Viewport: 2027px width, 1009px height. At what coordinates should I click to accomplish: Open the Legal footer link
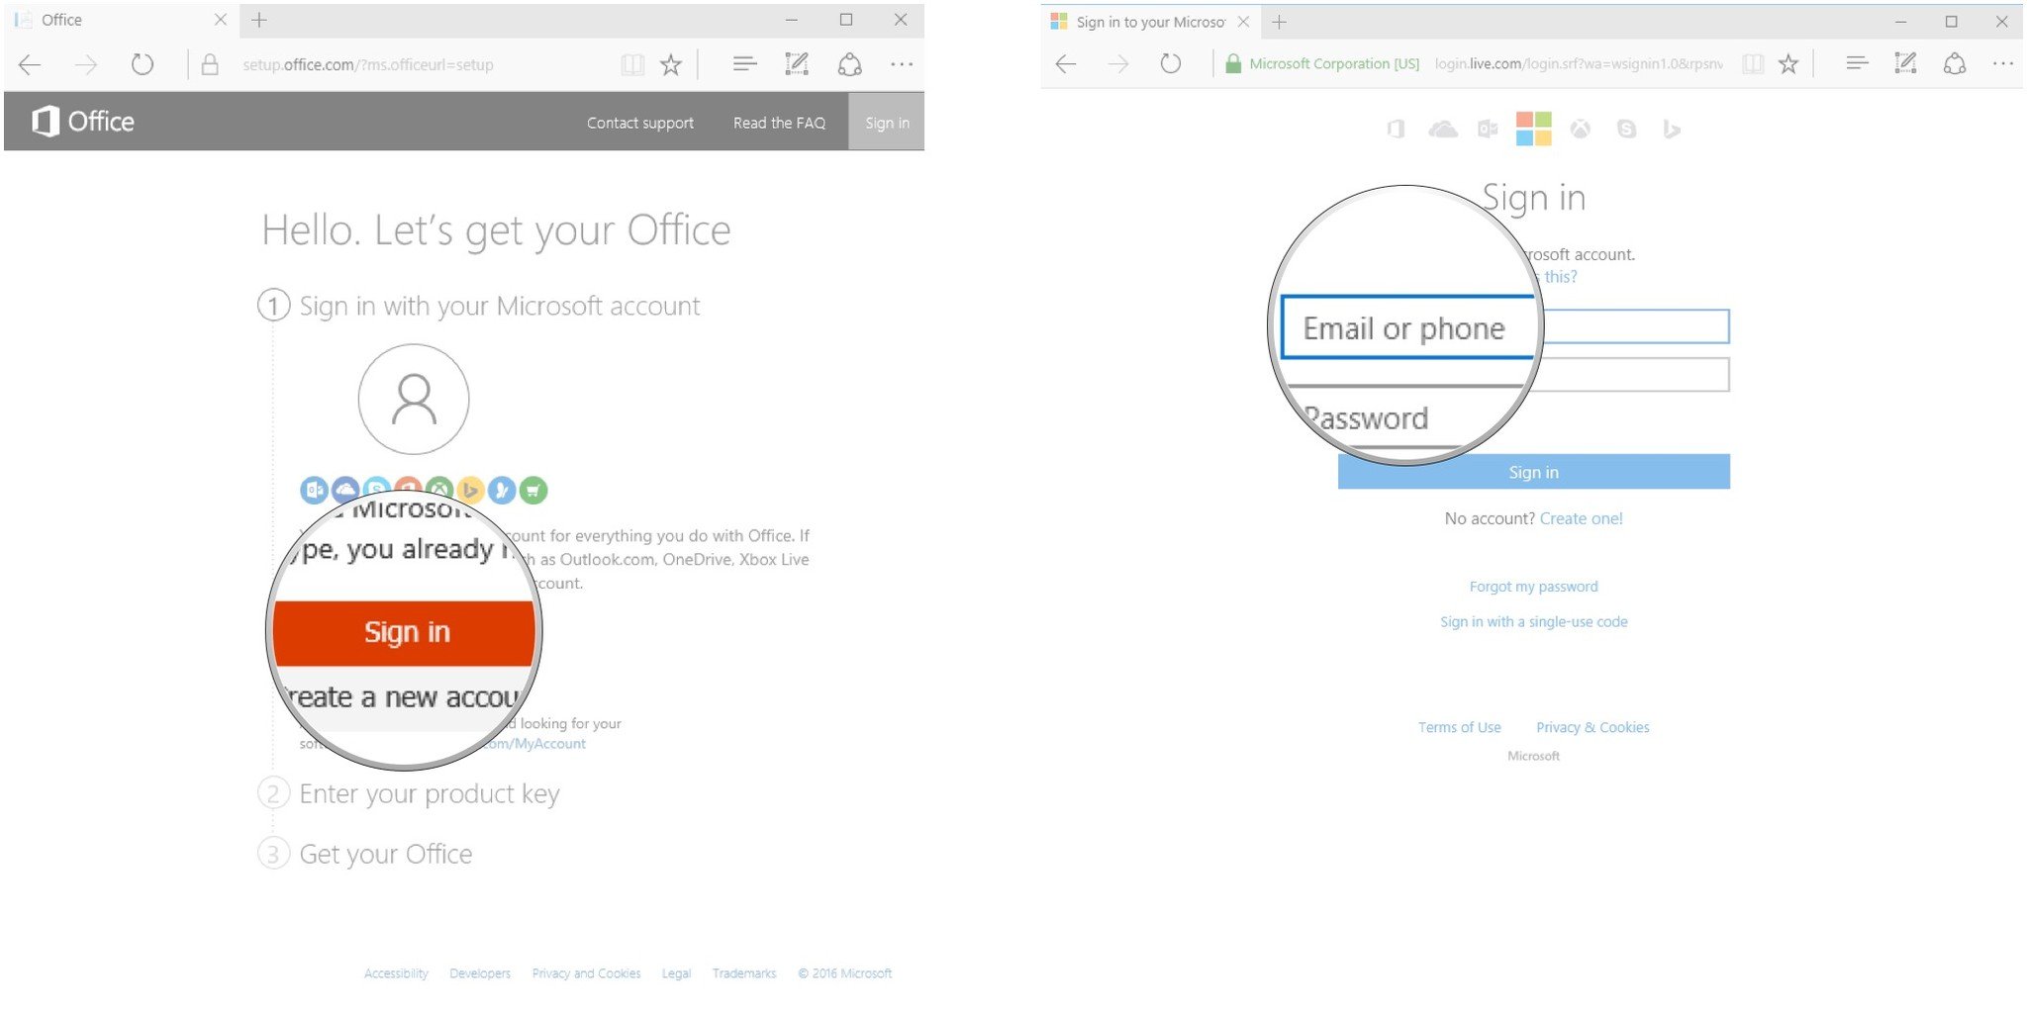pyautogui.click(x=676, y=973)
